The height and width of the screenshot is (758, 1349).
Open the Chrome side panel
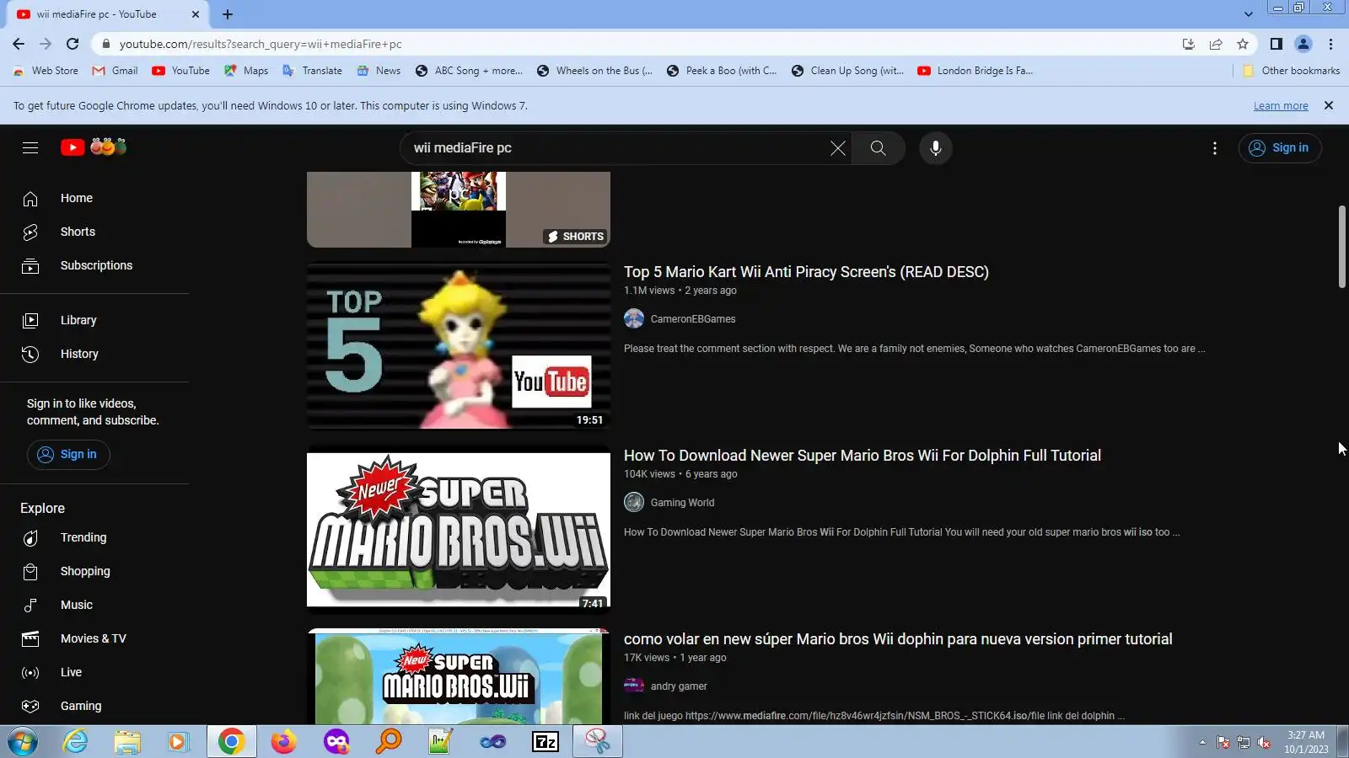(1276, 44)
